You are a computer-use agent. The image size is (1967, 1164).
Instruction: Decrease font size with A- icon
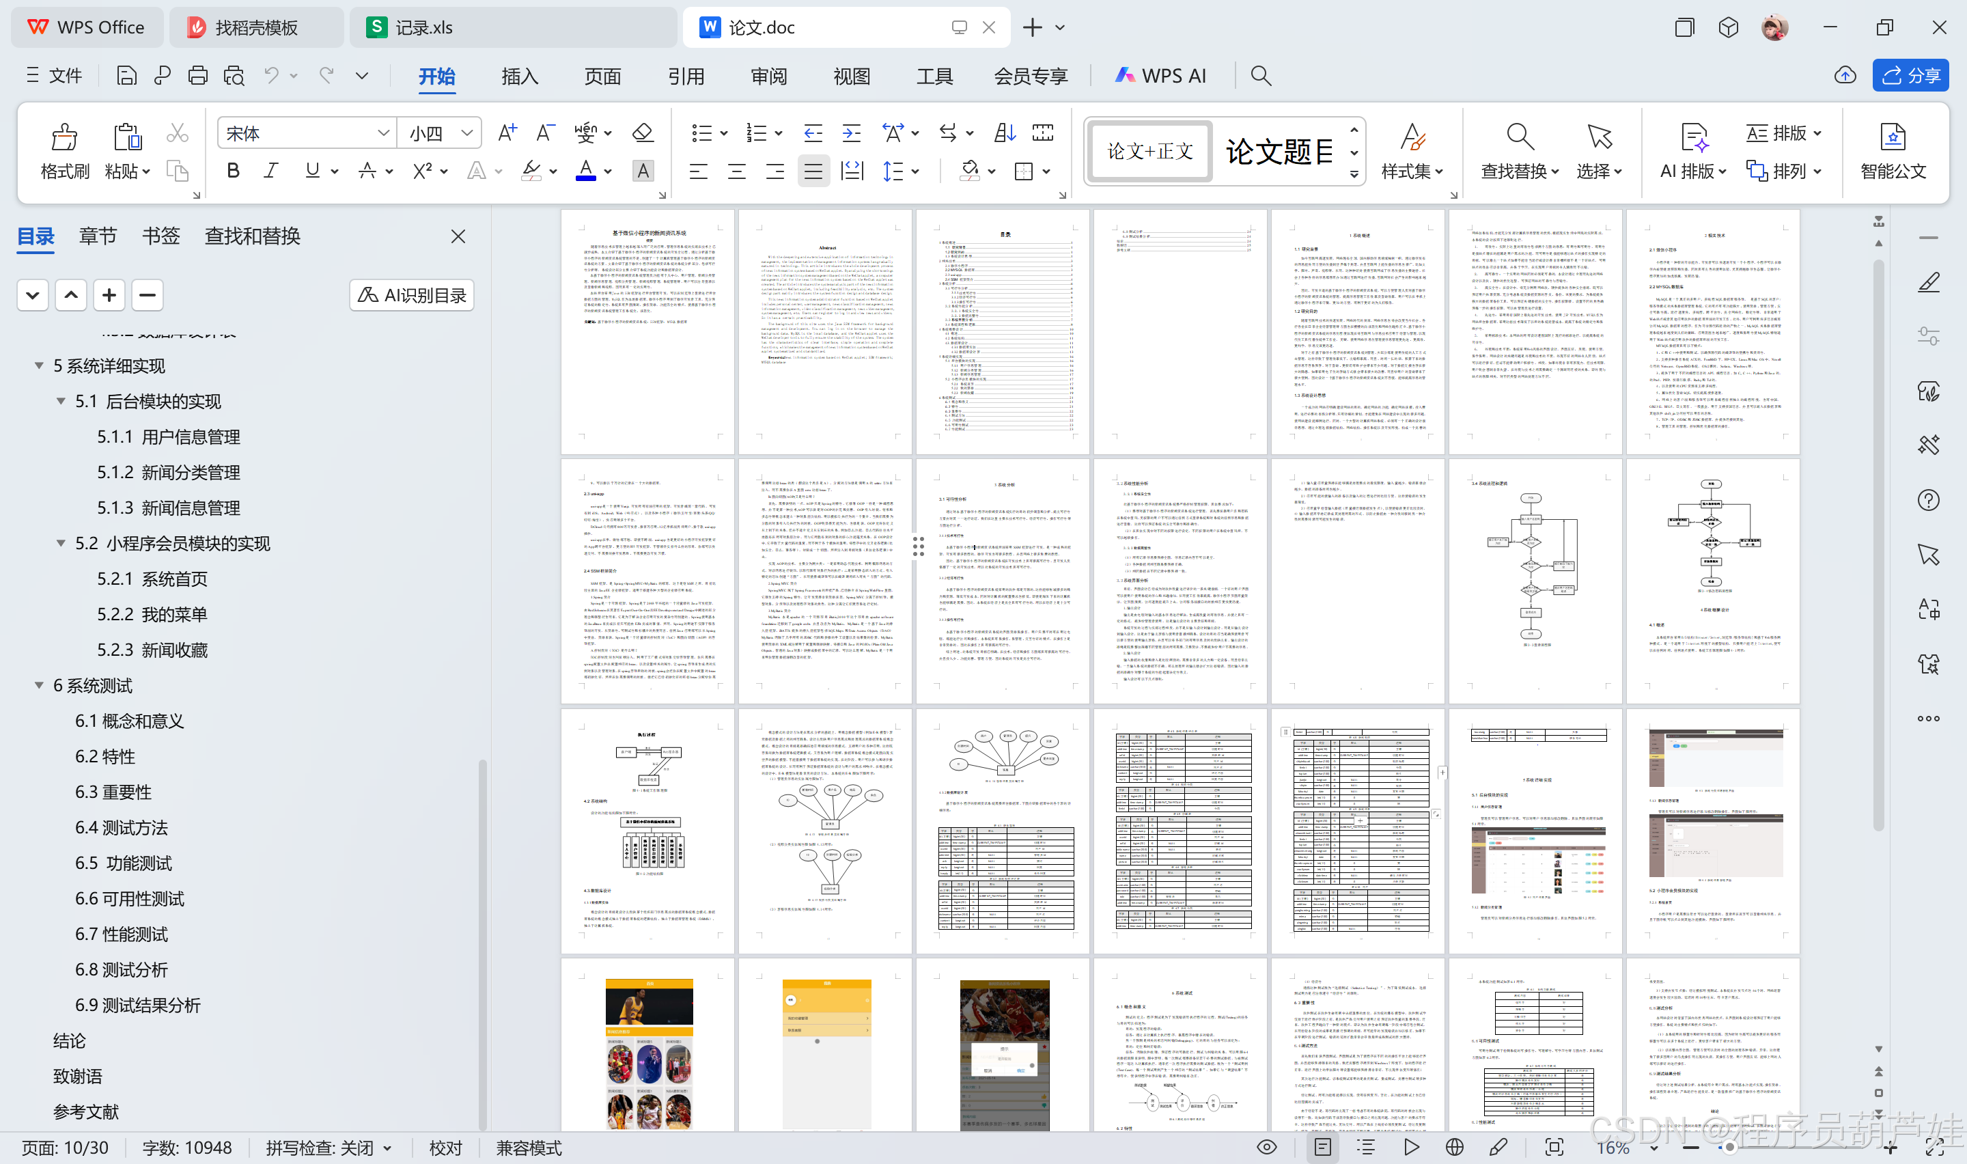click(x=546, y=133)
